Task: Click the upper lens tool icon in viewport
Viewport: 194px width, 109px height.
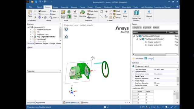Action: click(x=66, y=29)
